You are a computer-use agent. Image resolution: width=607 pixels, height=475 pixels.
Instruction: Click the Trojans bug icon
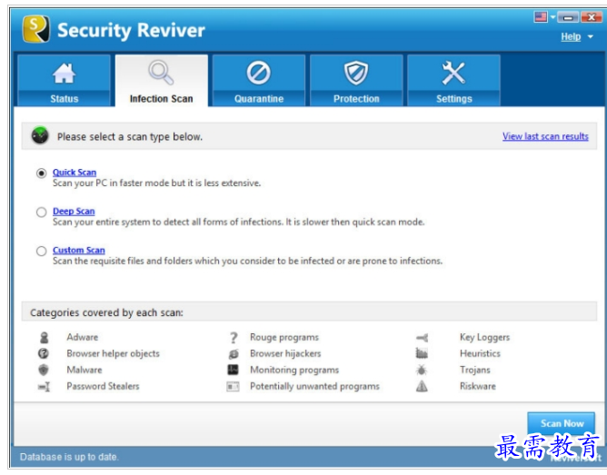pos(422,370)
